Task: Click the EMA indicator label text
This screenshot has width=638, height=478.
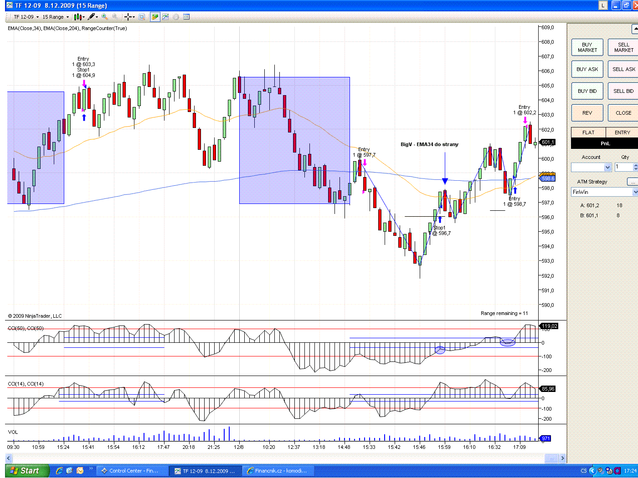Action: coord(67,28)
